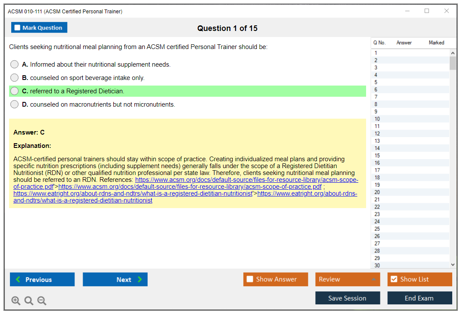The width and height of the screenshot is (463, 316).
Task: Select the Zoom In magnifier icon
Action: pos(16,301)
